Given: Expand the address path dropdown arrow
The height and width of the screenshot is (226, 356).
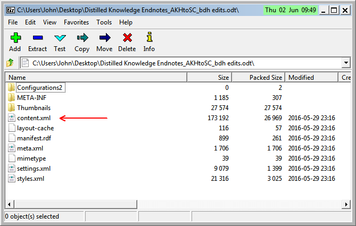Looking at the screenshot, I should click(346, 63).
